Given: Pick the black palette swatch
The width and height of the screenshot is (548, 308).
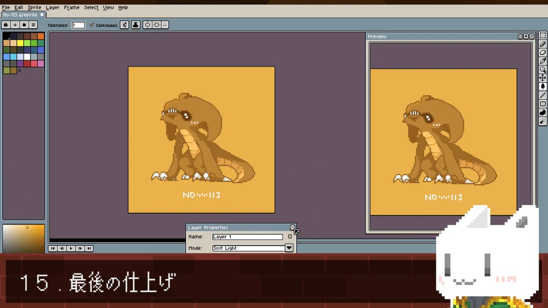Looking at the screenshot, I should 6,36.
